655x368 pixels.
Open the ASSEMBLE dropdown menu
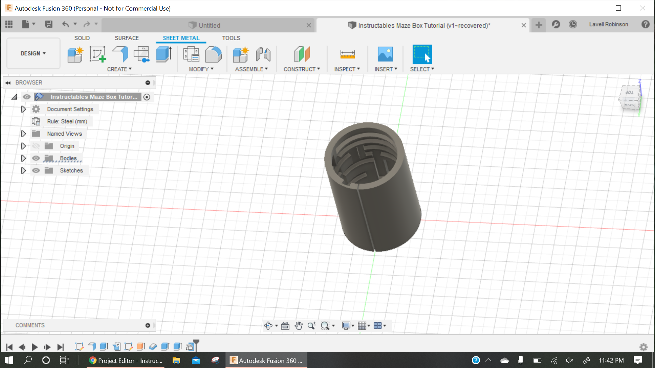[x=251, y=69]
